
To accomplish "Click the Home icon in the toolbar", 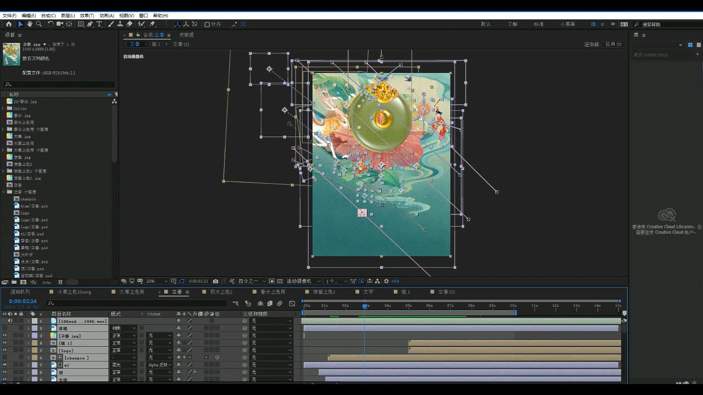I will point(9,24).
